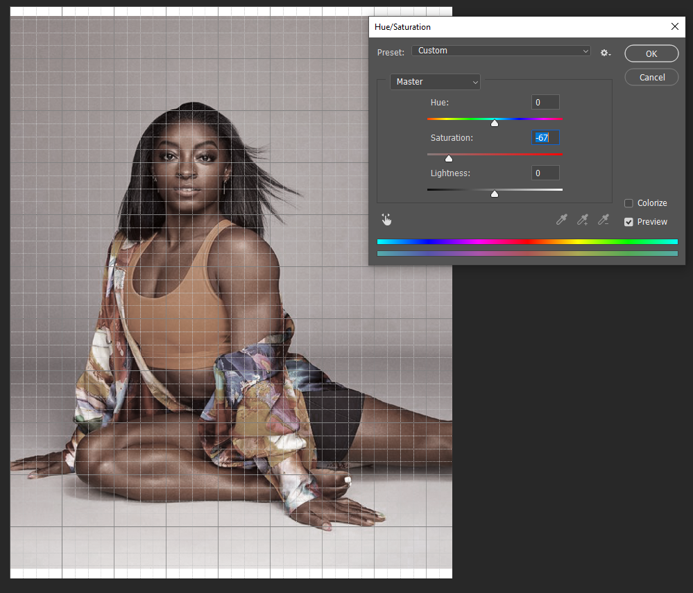
Task: Click the Hue: label text
Action: (439, 103)
